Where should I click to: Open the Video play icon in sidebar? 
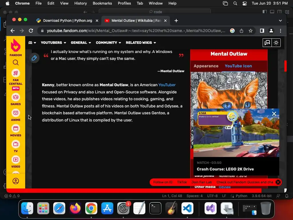point(16,160)
